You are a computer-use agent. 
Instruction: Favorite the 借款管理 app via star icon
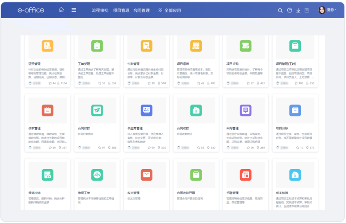[x=50, y=148]
